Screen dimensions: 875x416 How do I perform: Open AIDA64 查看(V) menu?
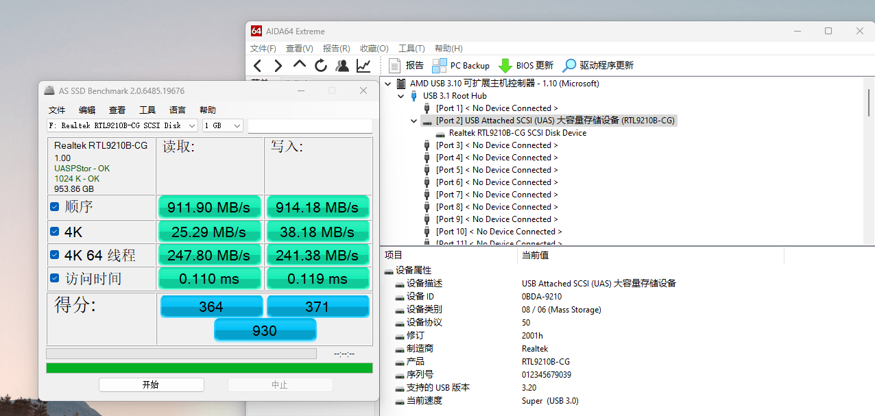(300, 49)
